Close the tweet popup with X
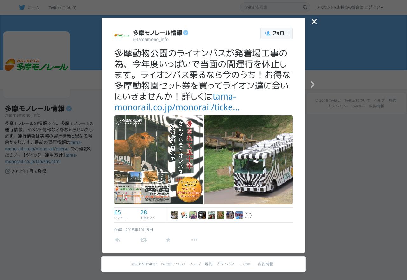Screen dimensions: 407x280 point(314,22)
